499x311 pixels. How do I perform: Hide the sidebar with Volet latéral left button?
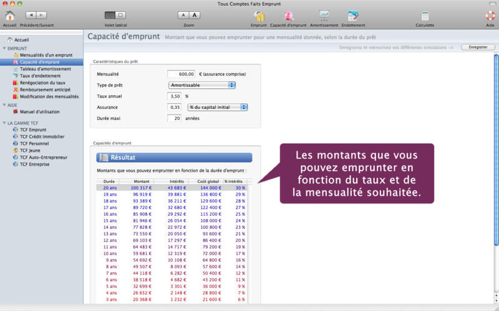click(110, 14)
